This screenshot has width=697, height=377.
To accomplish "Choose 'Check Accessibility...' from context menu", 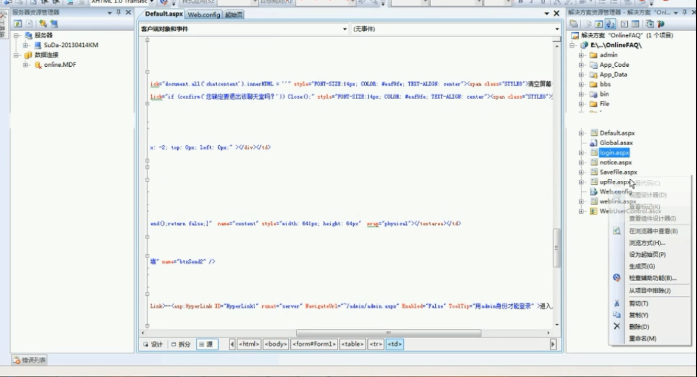I will click(653, 278).
